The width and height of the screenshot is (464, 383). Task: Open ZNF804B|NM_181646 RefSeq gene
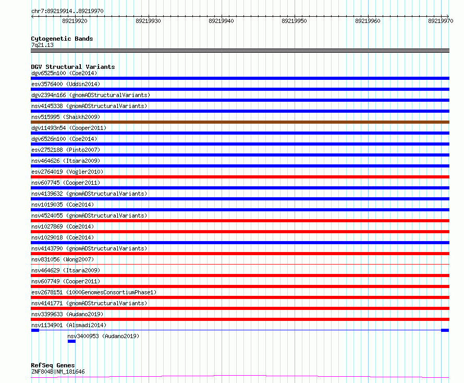click(58, 372)
